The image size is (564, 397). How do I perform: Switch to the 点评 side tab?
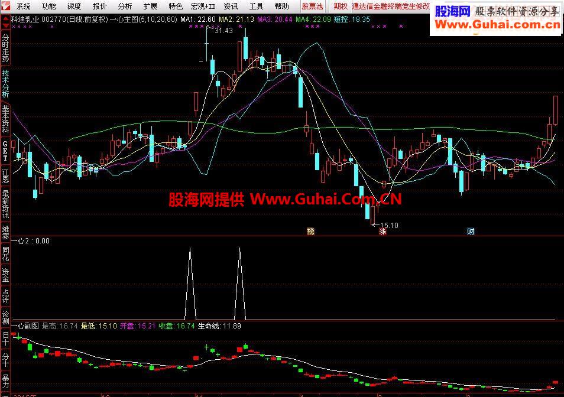[x=5, y=297]
